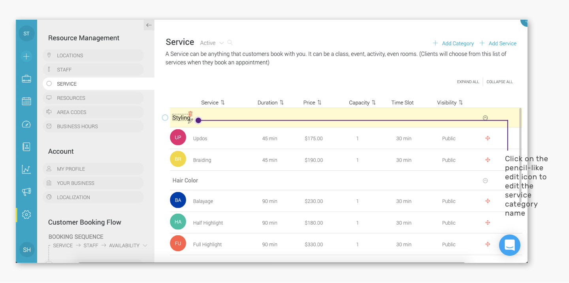Click Add Service
The height and width of the screenshot is (283, 569).
click(x=498, y=43)
